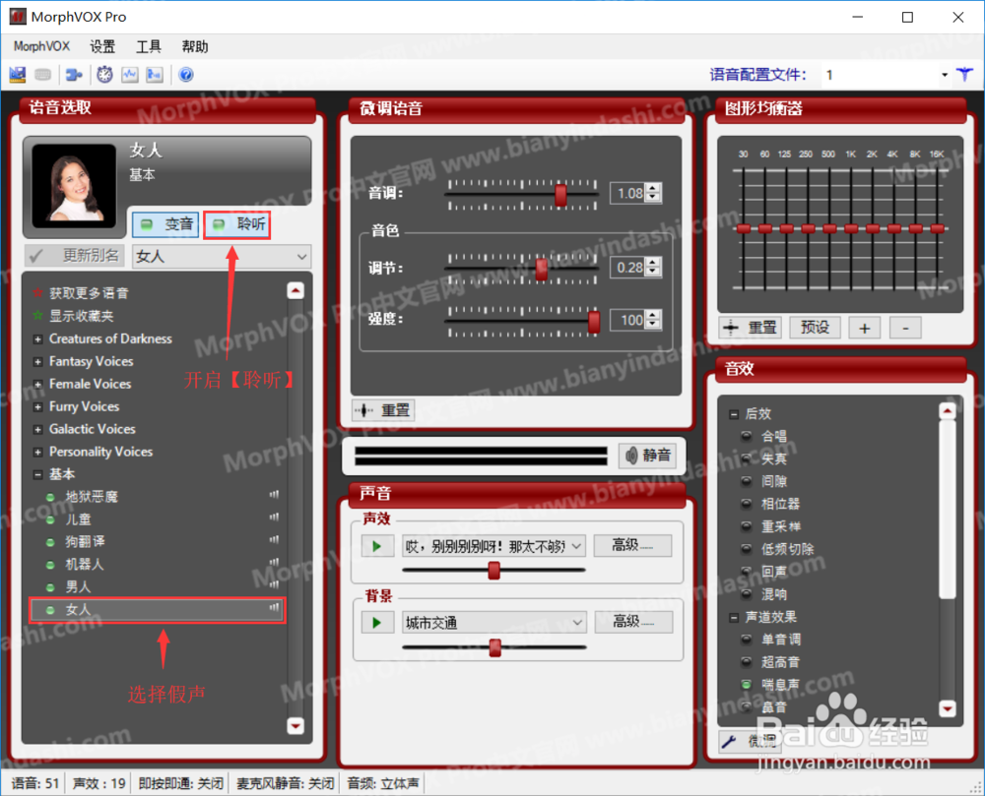
Task: Expand Fantasy Voices group
Action: tap(37, 362)
